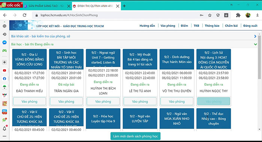
Task: Open the sidebar three-dots more menu
Action: 4,136
